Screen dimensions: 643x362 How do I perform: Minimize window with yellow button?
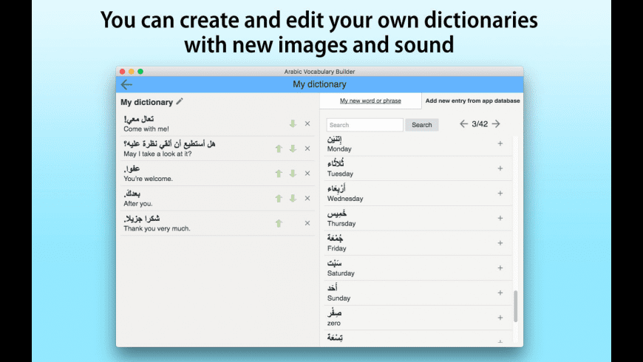click(x=132, y=72)
